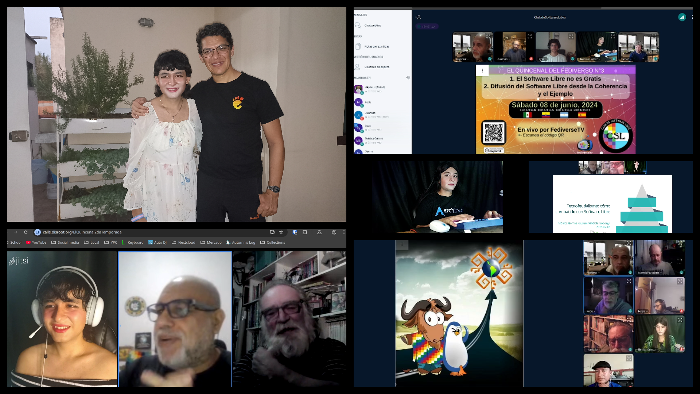
Task: View Usuarios en espera list
Action: tap(377, 67)
